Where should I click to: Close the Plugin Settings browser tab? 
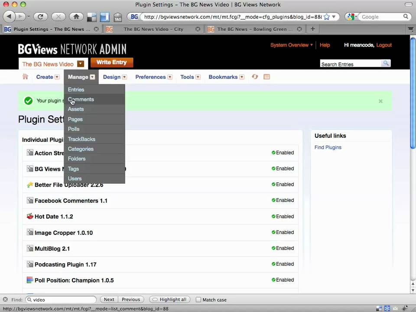pos(96,29)
